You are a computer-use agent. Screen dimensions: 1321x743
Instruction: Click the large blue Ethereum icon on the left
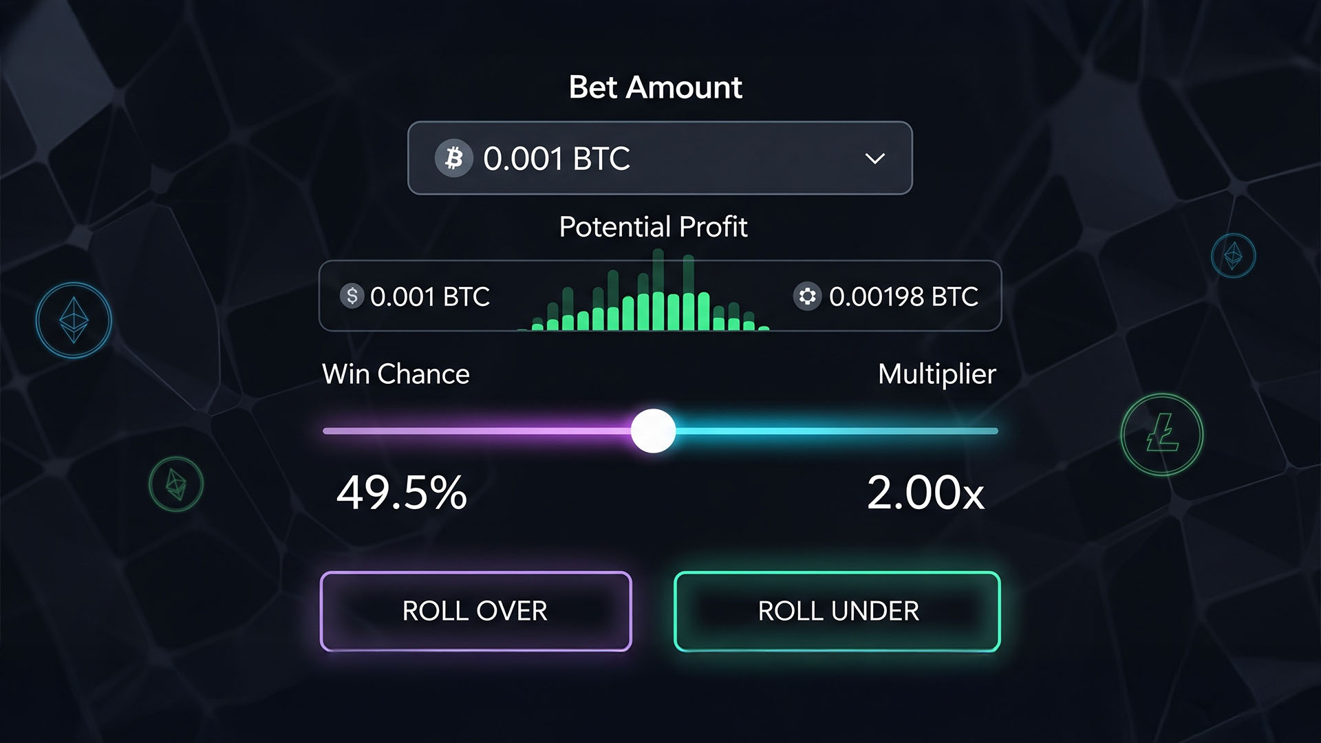[x=74, y=321]
